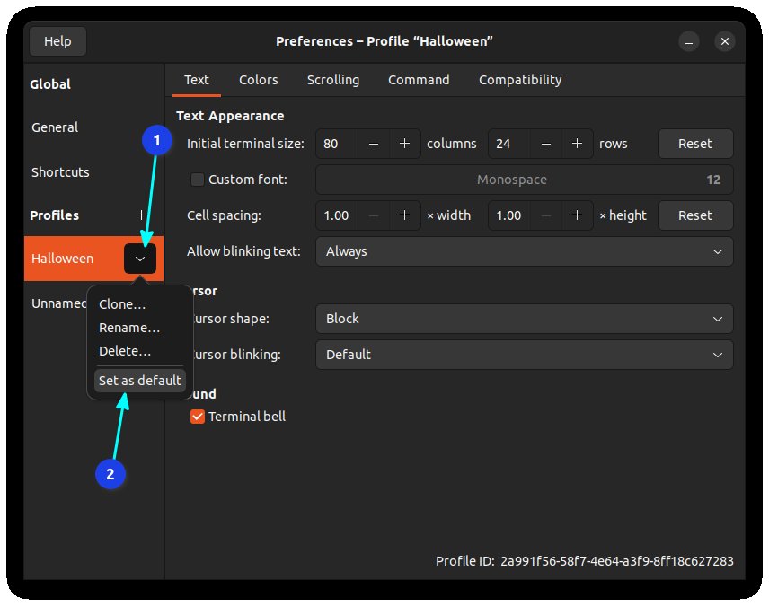The image size is (769, 606).
Task: Click the Help button
Action: pos(57,40)
